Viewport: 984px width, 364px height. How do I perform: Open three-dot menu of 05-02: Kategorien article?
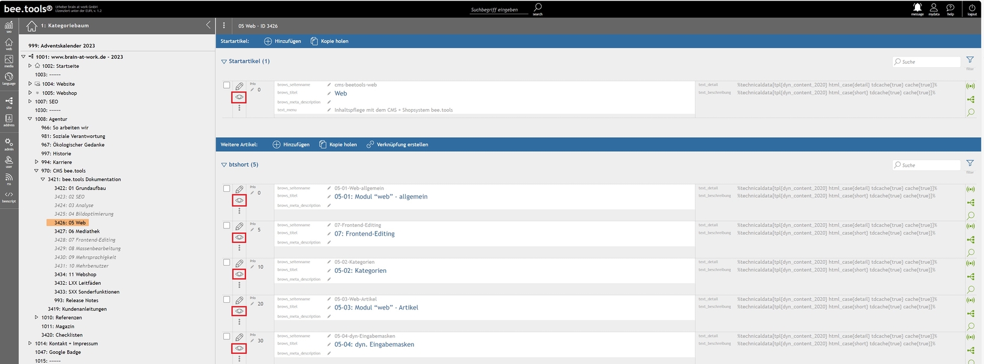coord(239,285)
